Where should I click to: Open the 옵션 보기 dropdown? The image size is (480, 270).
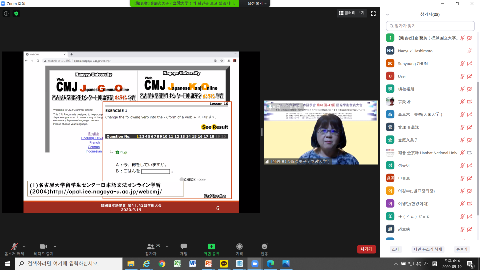coord(257,3)
